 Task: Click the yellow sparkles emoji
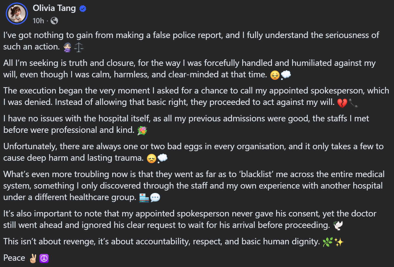(x=339, y=242)
